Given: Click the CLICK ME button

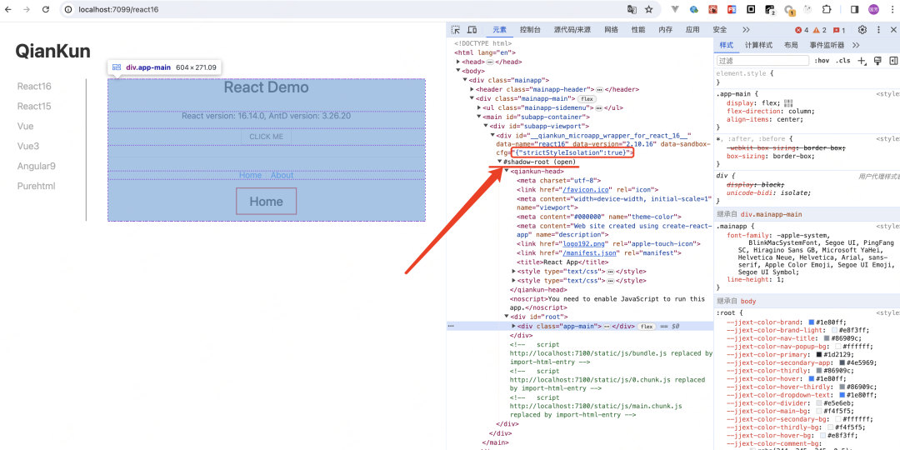Looking at the screenshot, I should coord(267,137).
